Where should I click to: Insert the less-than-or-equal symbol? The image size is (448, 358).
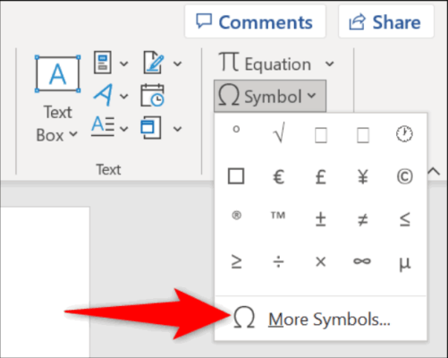point(405,219)
